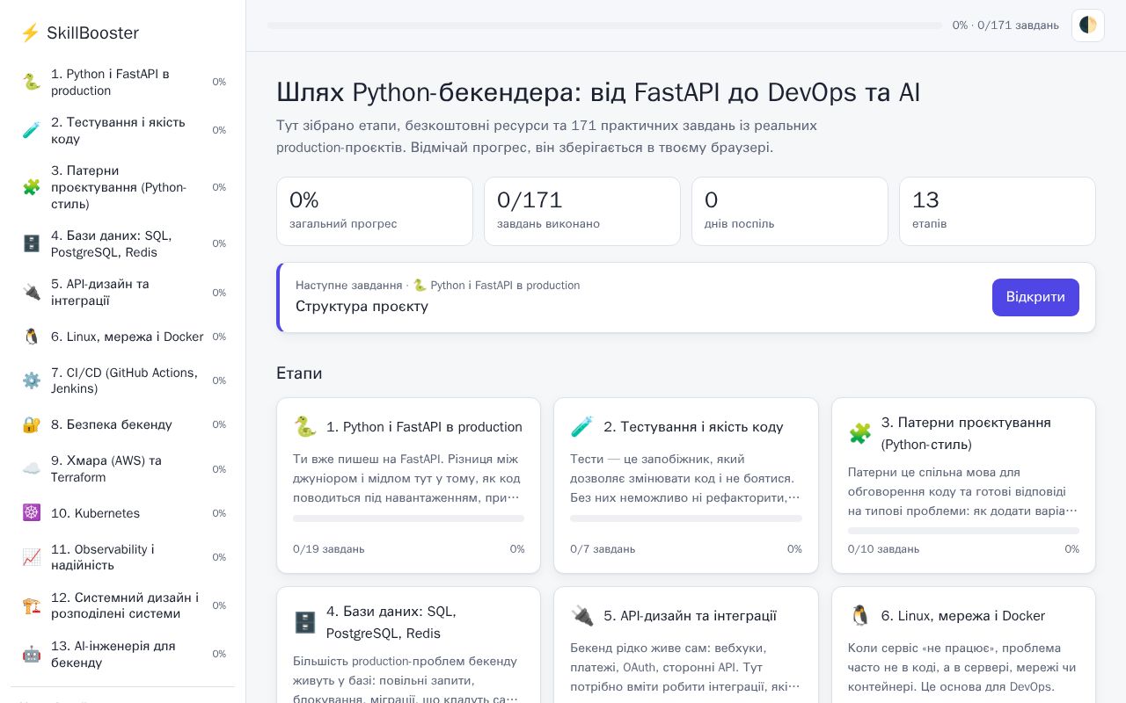The width and height of the screenshot is (1126, 703).
Task: Click progress bar on Python і FastAPI card
Action: (x=408, y=518)
